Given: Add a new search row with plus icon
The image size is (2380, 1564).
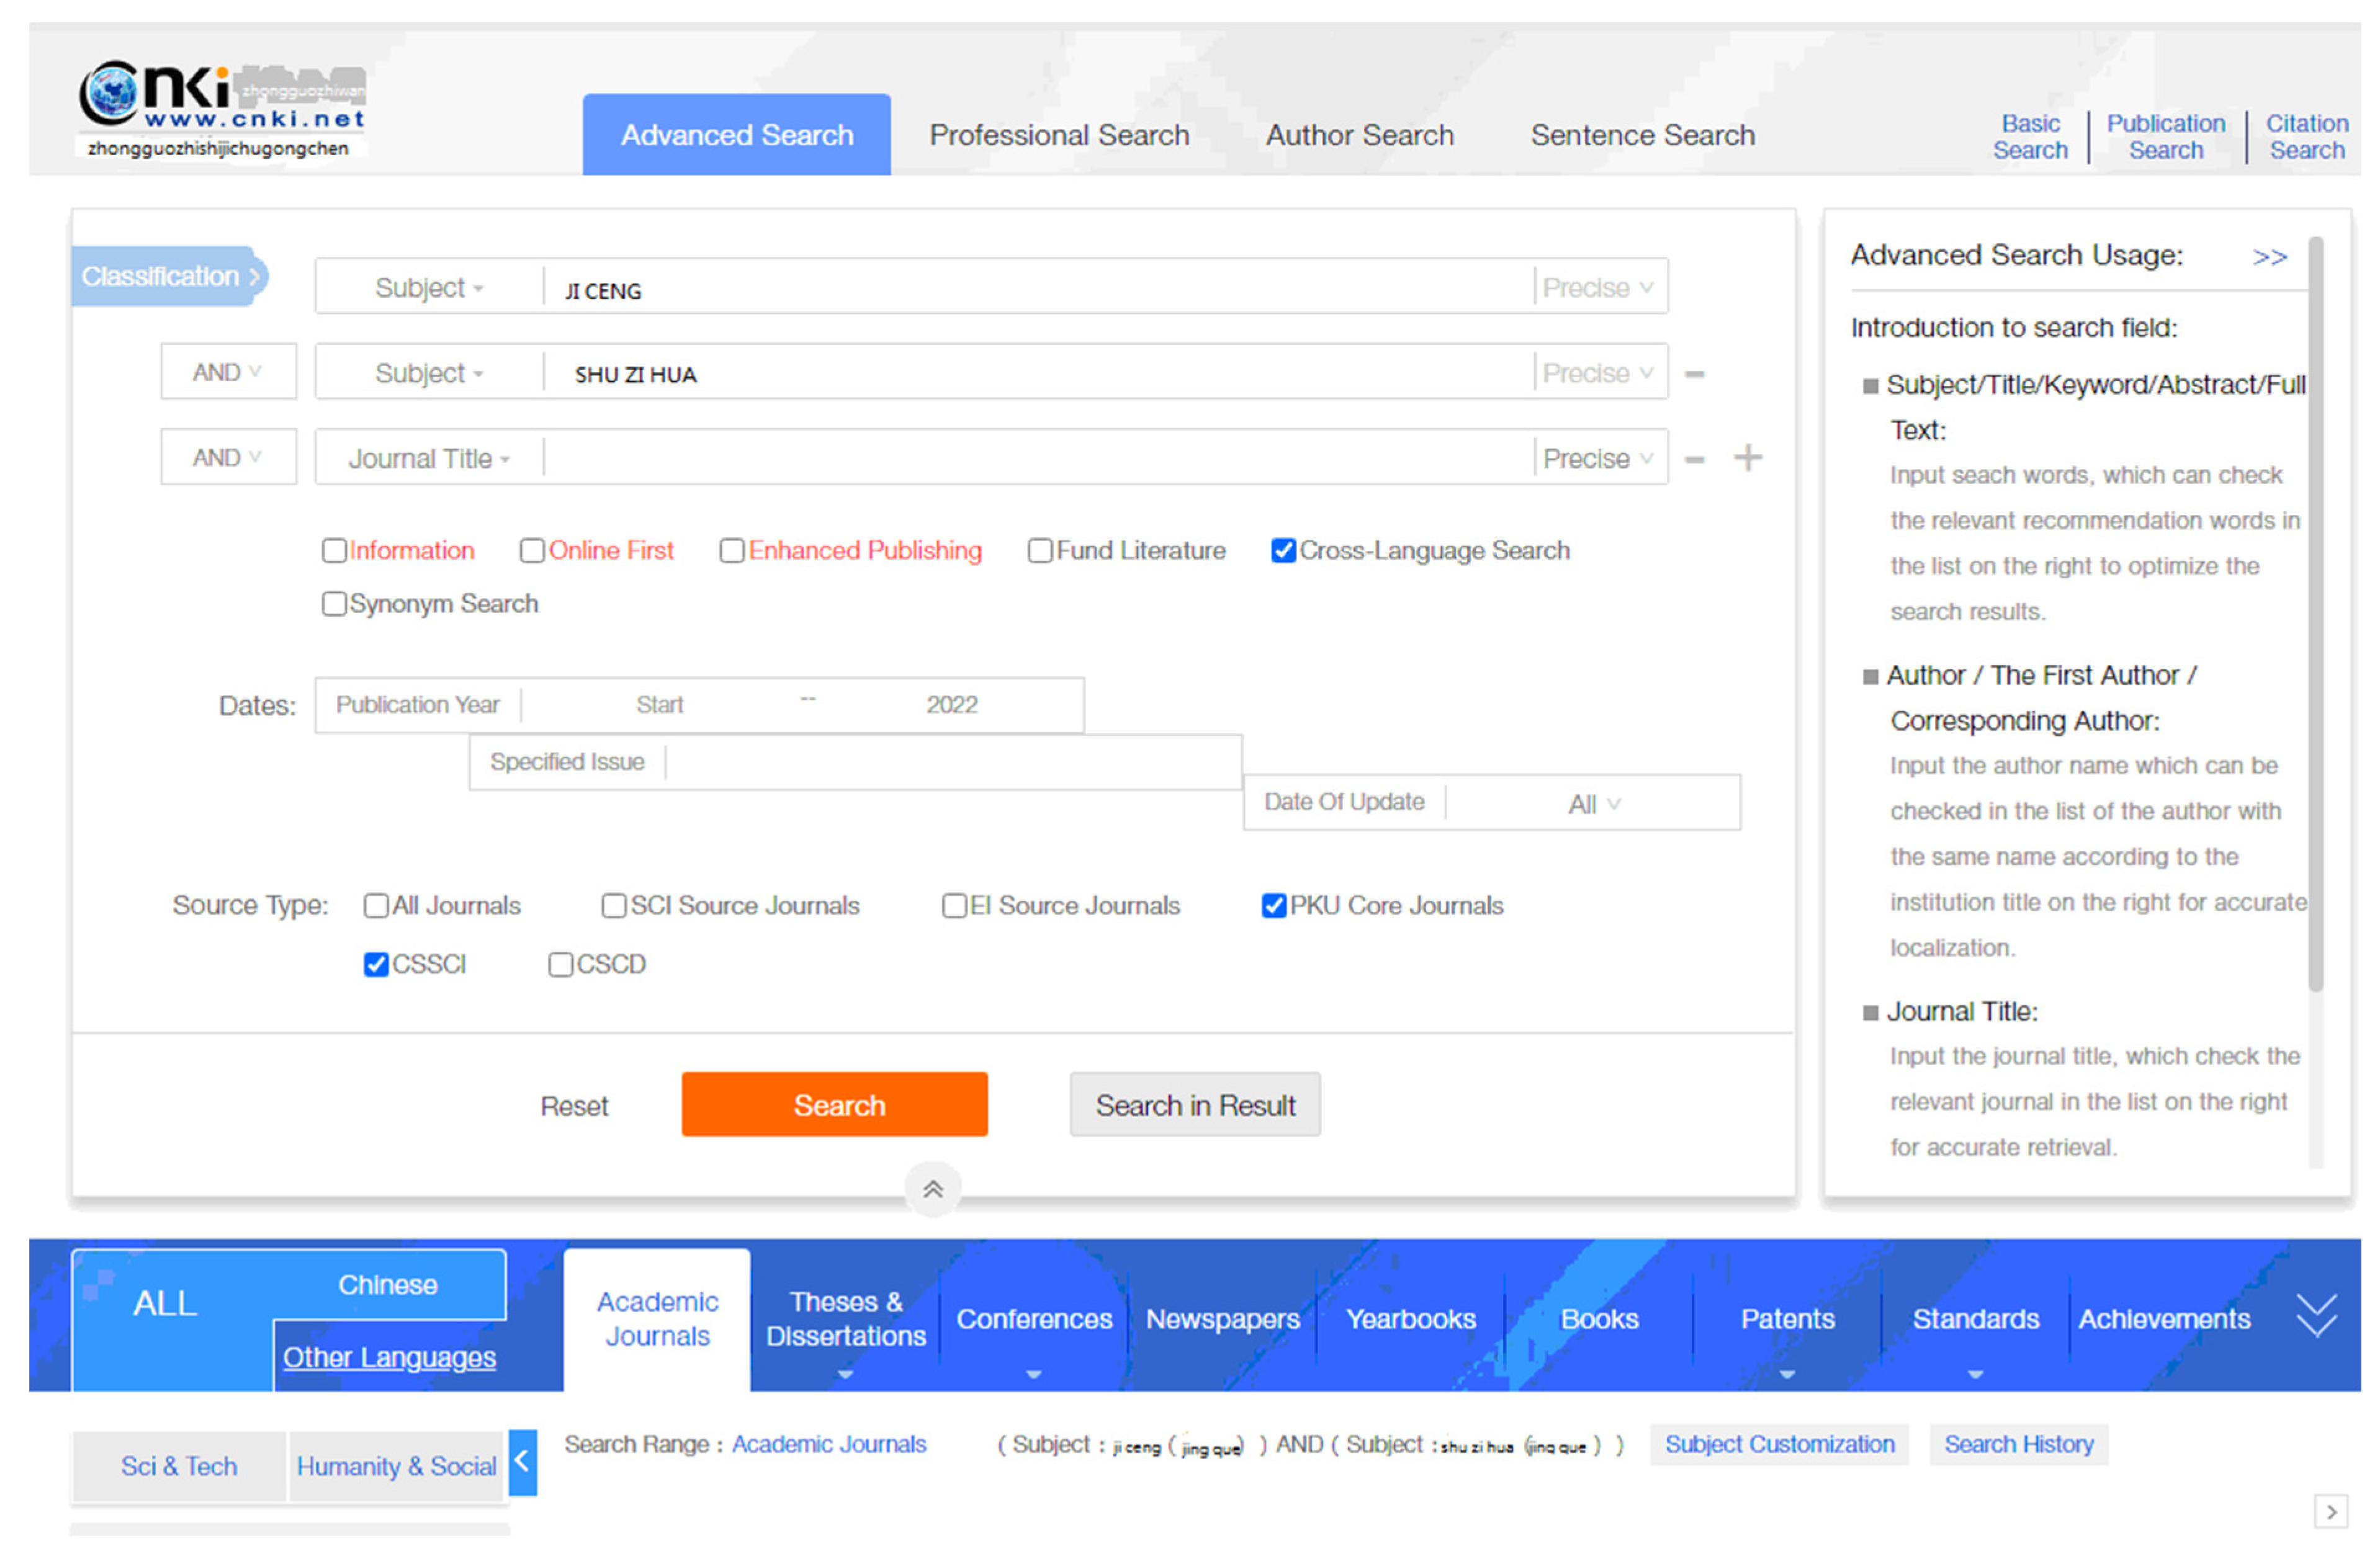Looking at the screenshot, I should (x=1747, y=458).
